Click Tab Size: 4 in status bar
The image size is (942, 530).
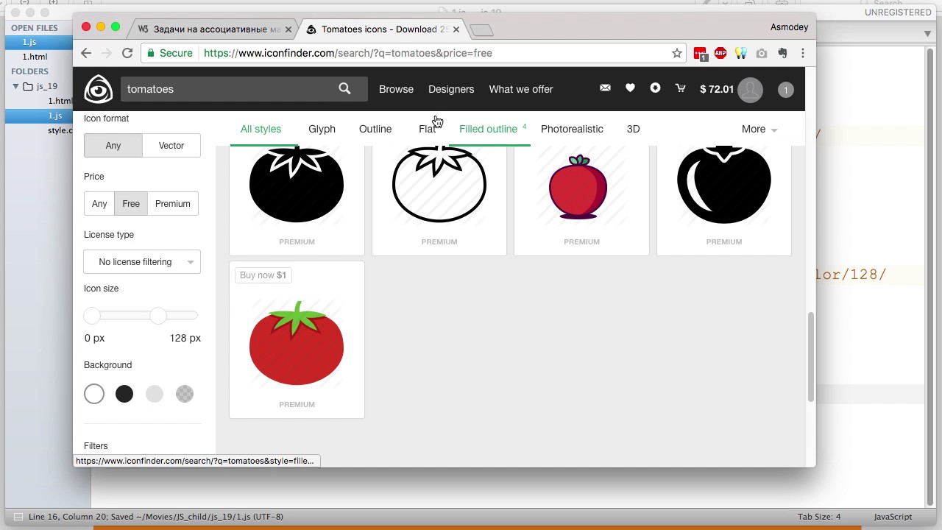819,517
